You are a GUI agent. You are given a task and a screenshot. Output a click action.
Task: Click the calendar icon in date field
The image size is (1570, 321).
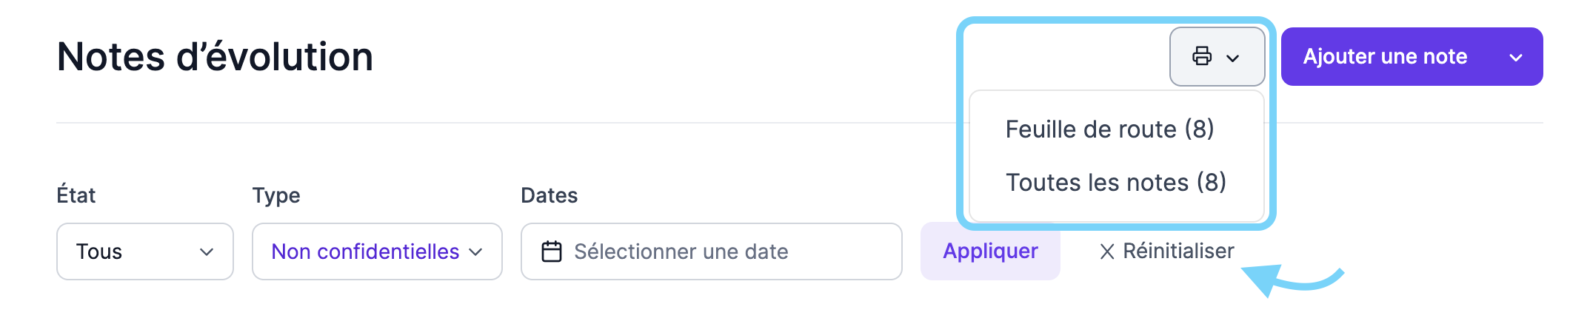[x=552, y=251]
